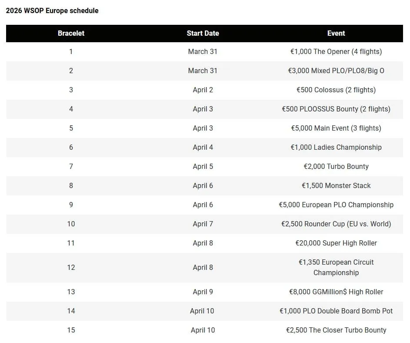Screen dimensions: 410x343
Task: Click the €8,000 GGMillion$ High Roller event
Action: pos(336,292)
